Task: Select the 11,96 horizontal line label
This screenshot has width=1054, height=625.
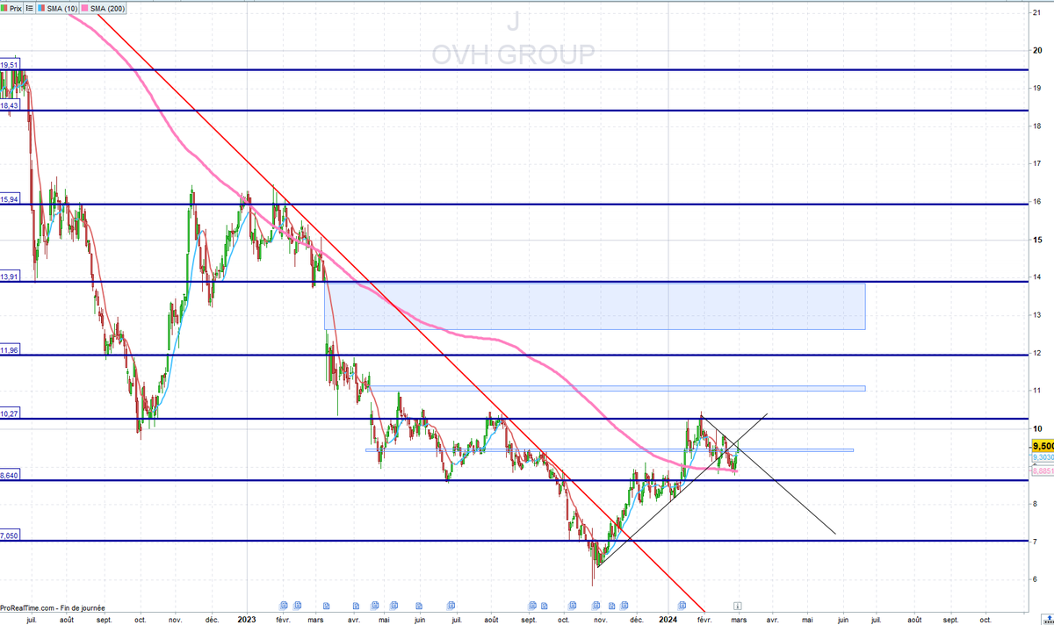Action: [10, 350]
